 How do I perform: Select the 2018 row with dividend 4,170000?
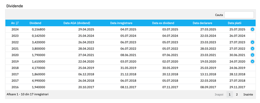click(130, 68)
